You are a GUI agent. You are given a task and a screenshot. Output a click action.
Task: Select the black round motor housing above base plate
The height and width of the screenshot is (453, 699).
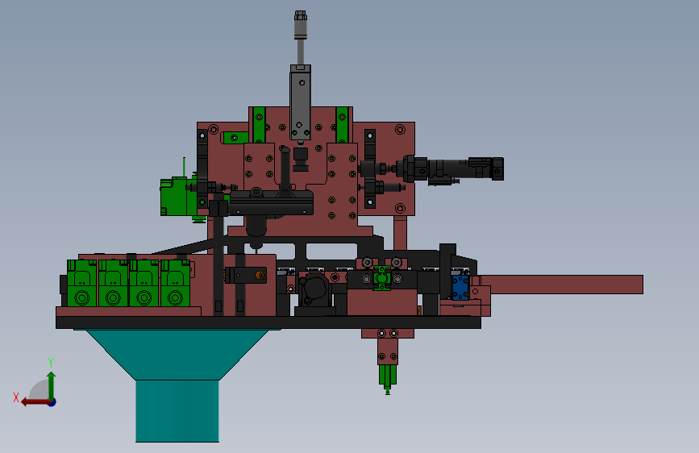pos(314,291)
